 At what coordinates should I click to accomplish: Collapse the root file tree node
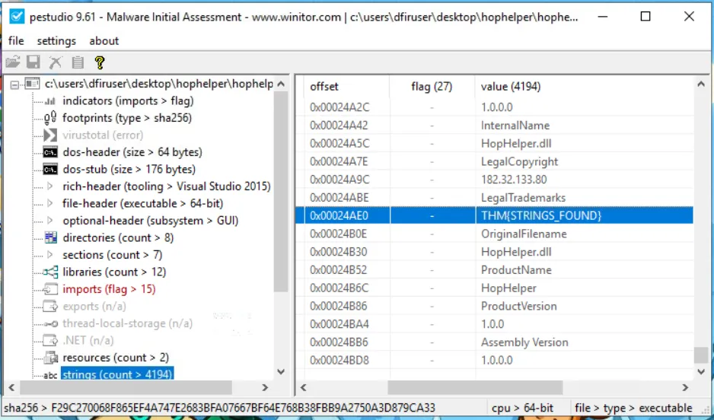pos(15,84)
